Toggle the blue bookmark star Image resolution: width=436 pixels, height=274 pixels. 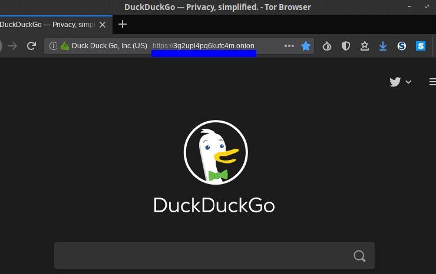coord(306,46)
